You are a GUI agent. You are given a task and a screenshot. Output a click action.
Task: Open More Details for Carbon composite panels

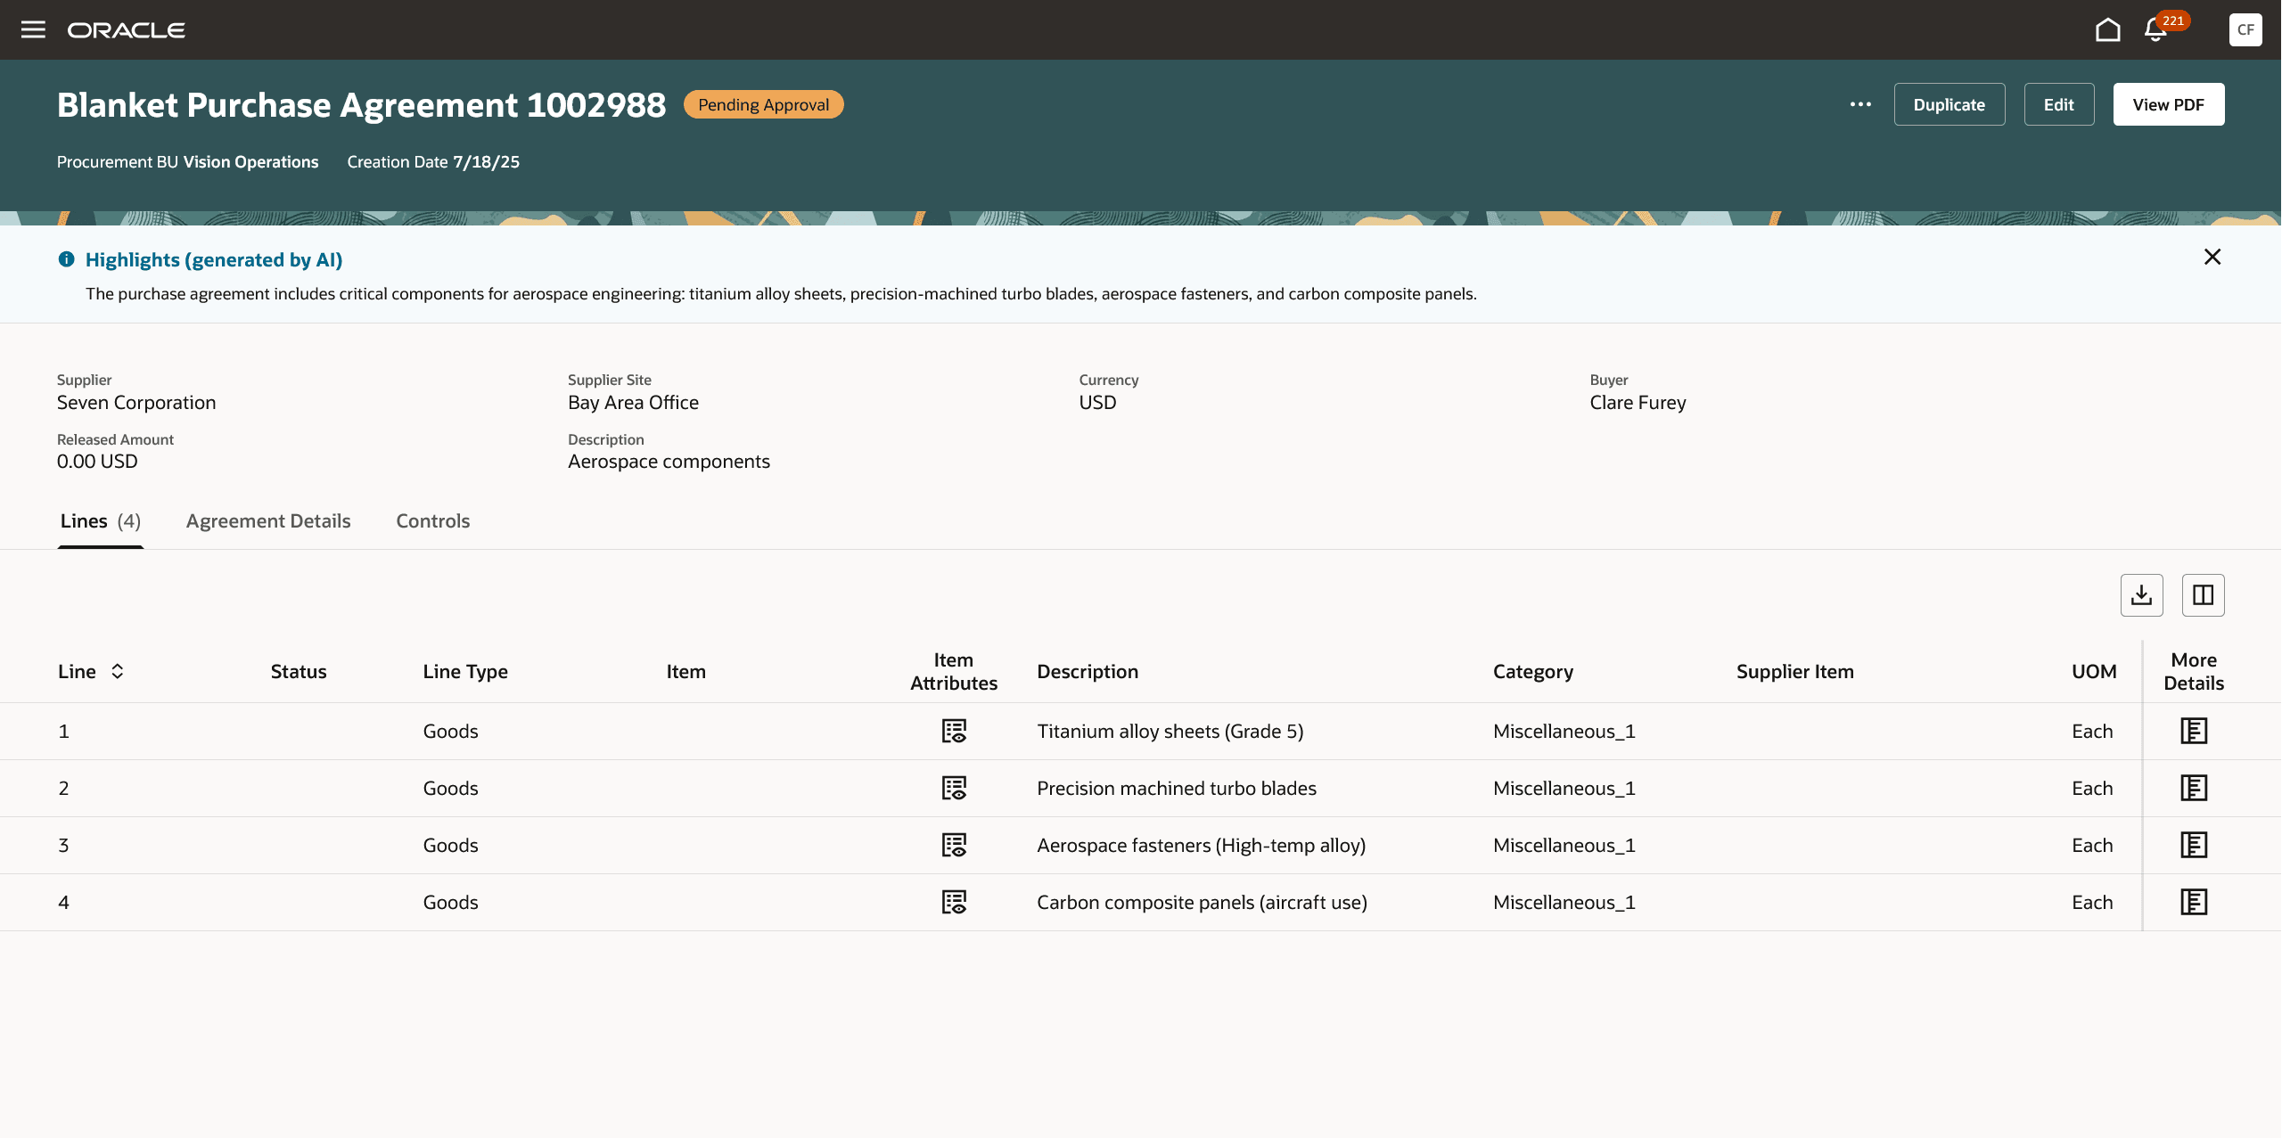(x=2193, y=903)
